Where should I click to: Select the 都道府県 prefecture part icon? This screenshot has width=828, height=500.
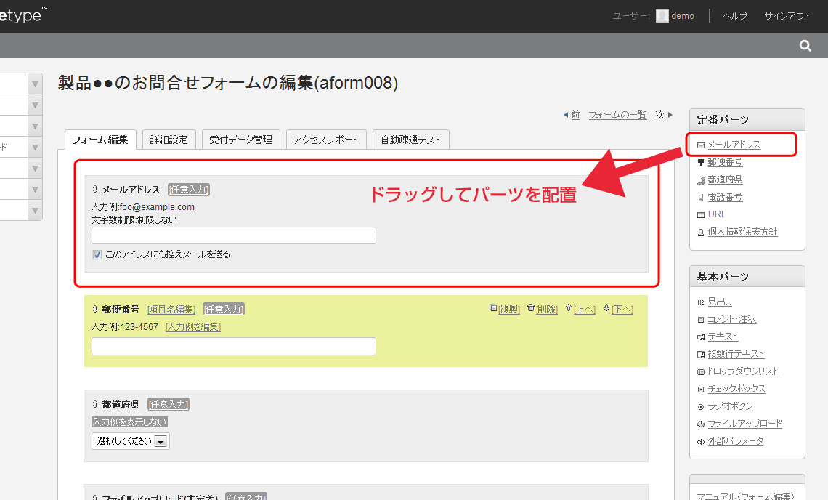click(x=701, y=180)
